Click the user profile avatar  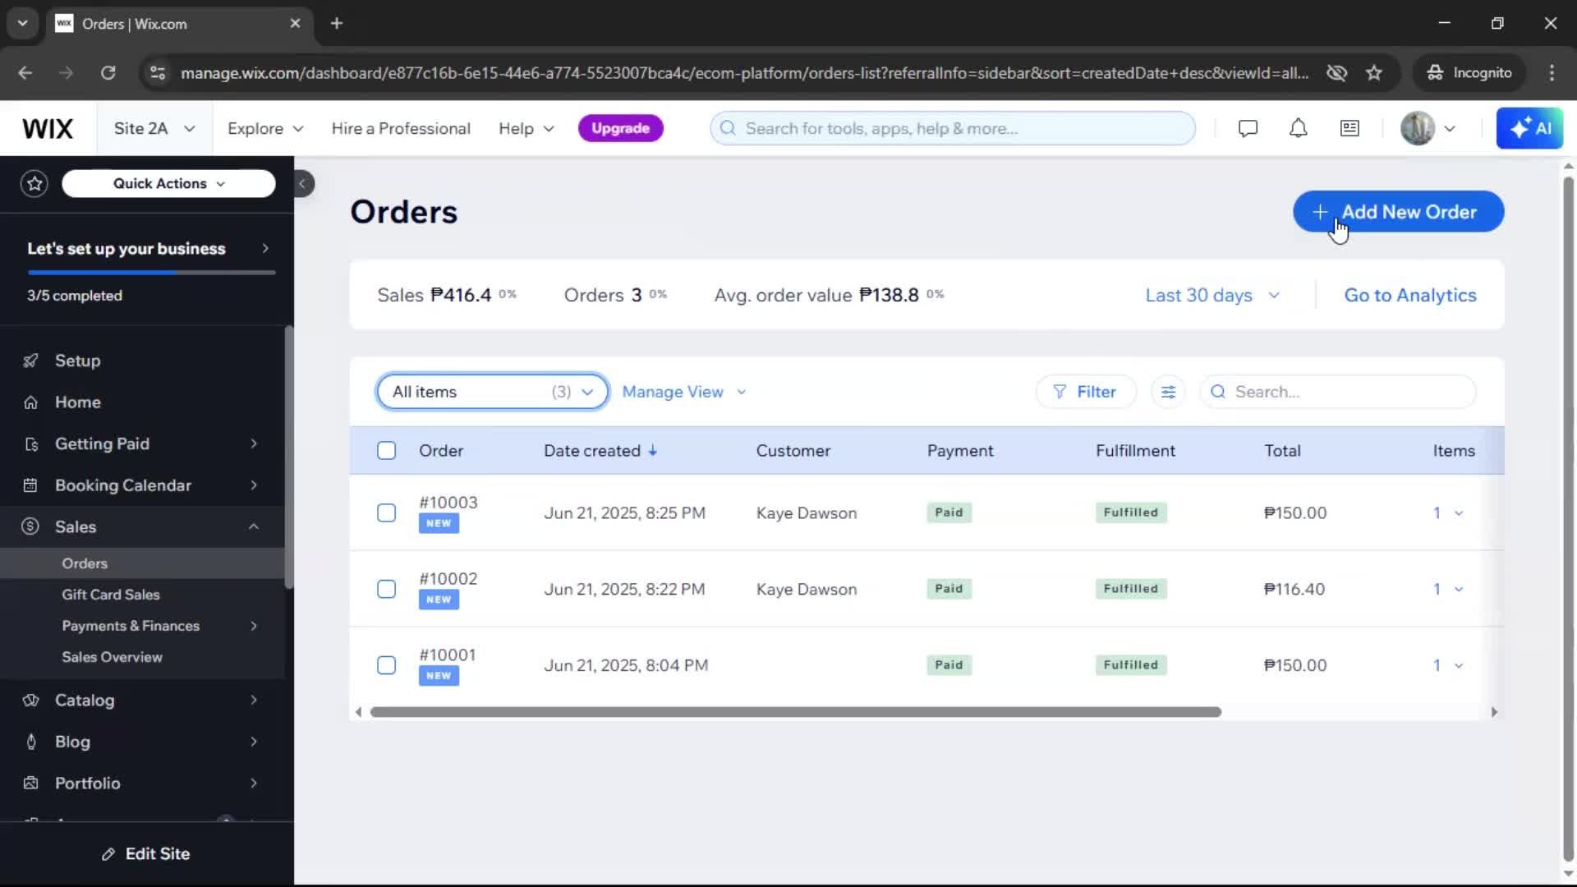[1417, 129]
